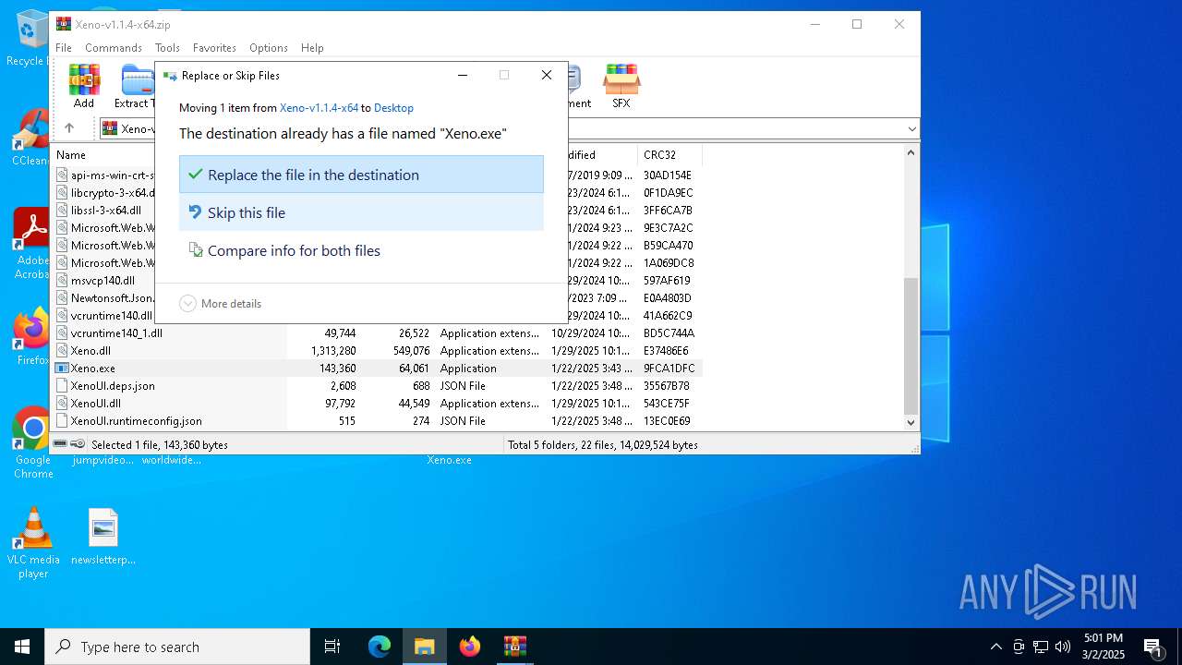
Task: Expand More details in dialog
Action: 221,304
